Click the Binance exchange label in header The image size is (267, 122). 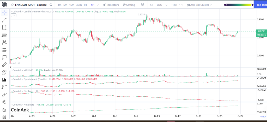click(x=42, y=5)
